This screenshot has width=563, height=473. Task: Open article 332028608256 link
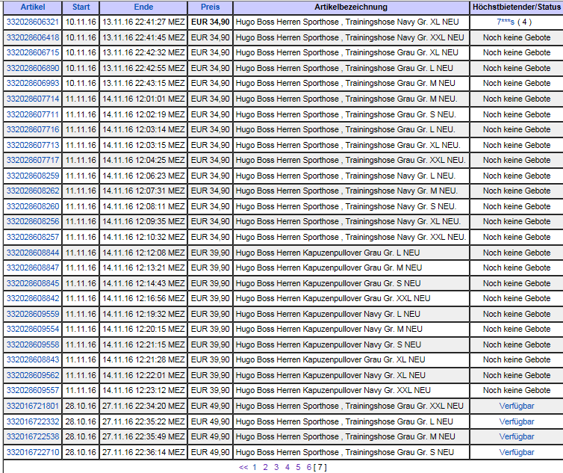click(33, 221)
